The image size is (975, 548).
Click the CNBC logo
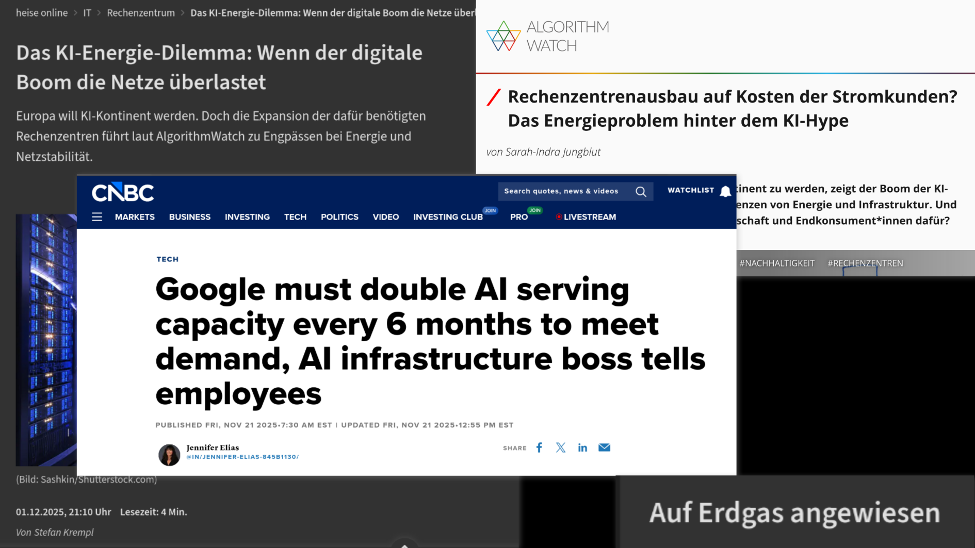(x=123, y=193)
